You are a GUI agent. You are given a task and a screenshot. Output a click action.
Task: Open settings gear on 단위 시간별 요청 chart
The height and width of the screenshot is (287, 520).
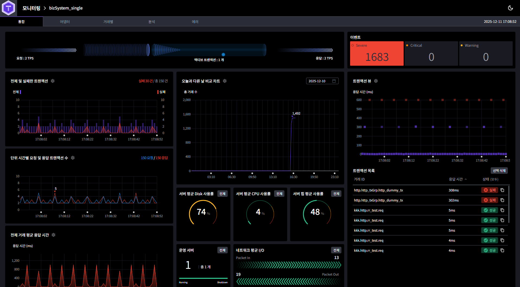pos(73,158)
